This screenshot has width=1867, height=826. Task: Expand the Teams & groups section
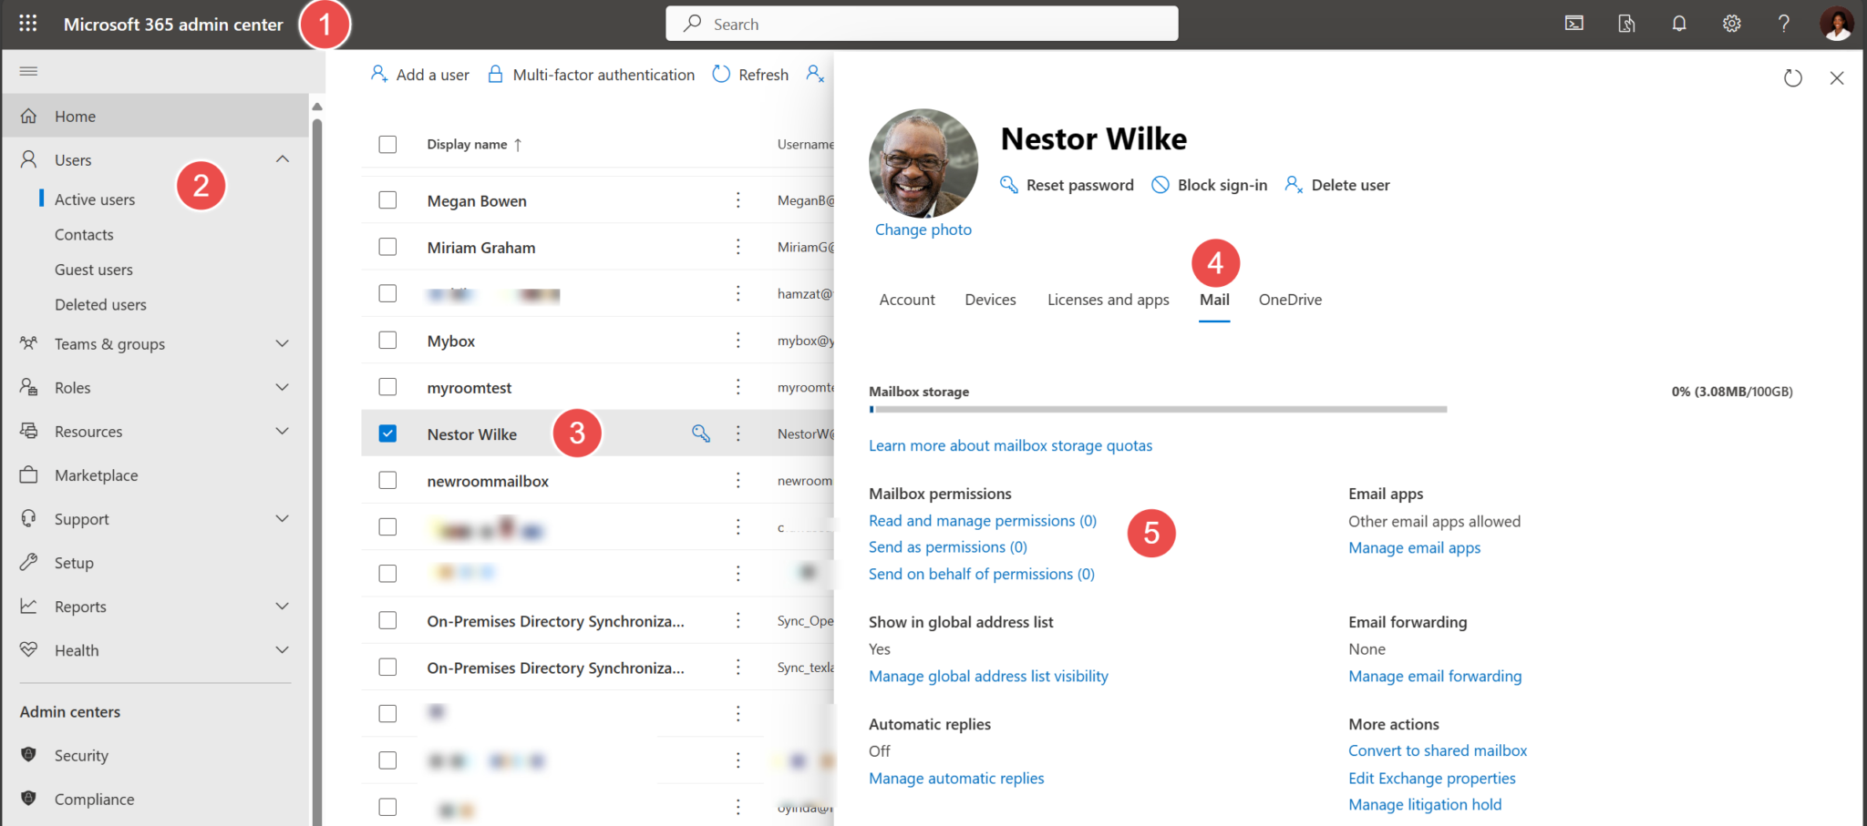(x=282, y=343)
